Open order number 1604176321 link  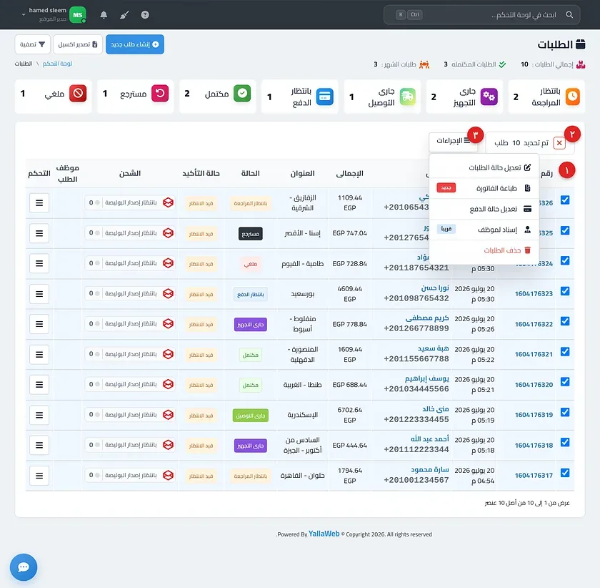[534, 355]
